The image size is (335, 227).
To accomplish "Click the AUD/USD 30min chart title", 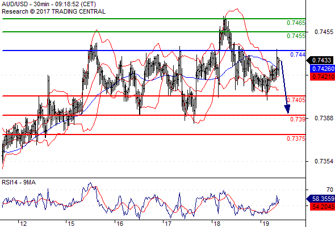I will click(49, 4).
